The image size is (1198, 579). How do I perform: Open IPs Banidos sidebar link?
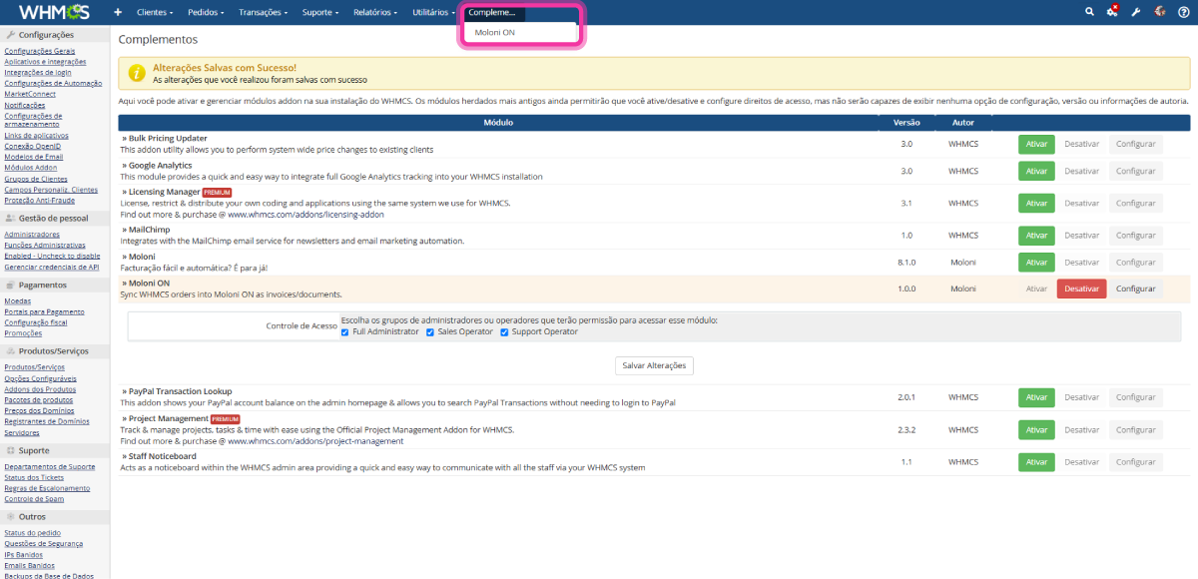pyautogui.click(x=23, y=555)
